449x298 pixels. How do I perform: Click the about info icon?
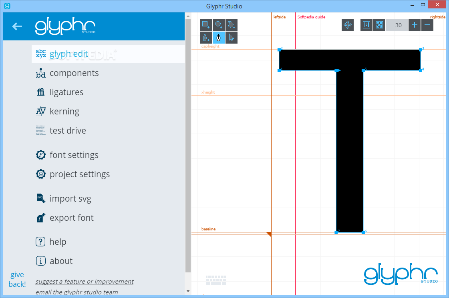(x=41, y=261)
